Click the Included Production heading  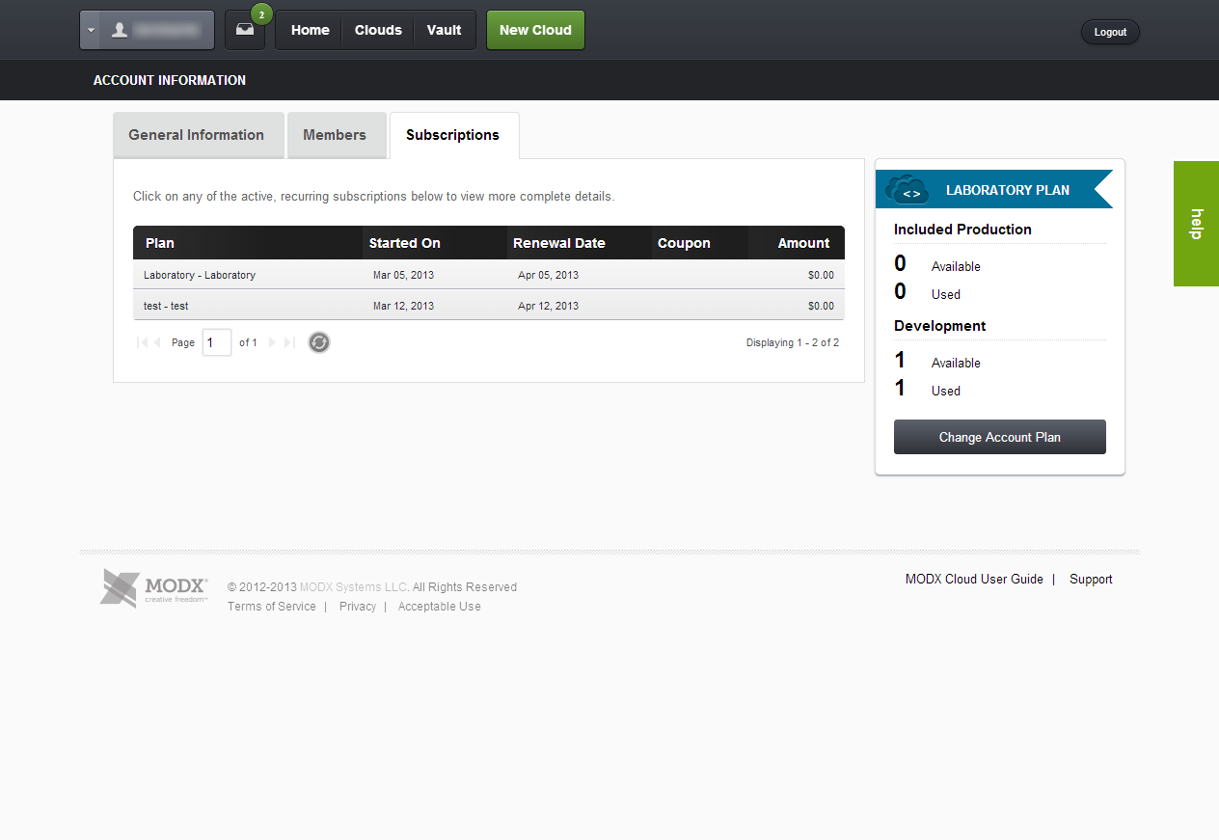962,230
